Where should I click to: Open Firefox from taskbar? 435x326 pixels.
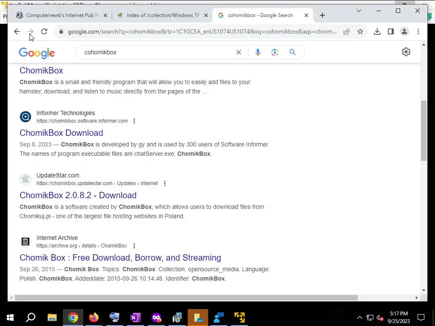(x=94, y=318)
